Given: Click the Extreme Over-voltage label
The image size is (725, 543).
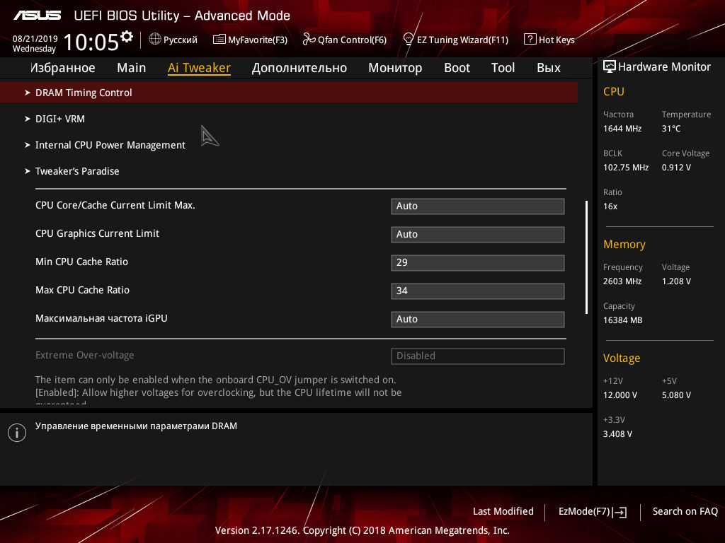Looking at the screenshot, I should tap(85, 355).
